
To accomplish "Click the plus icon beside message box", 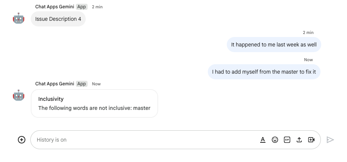I will [x=22, y=140].
